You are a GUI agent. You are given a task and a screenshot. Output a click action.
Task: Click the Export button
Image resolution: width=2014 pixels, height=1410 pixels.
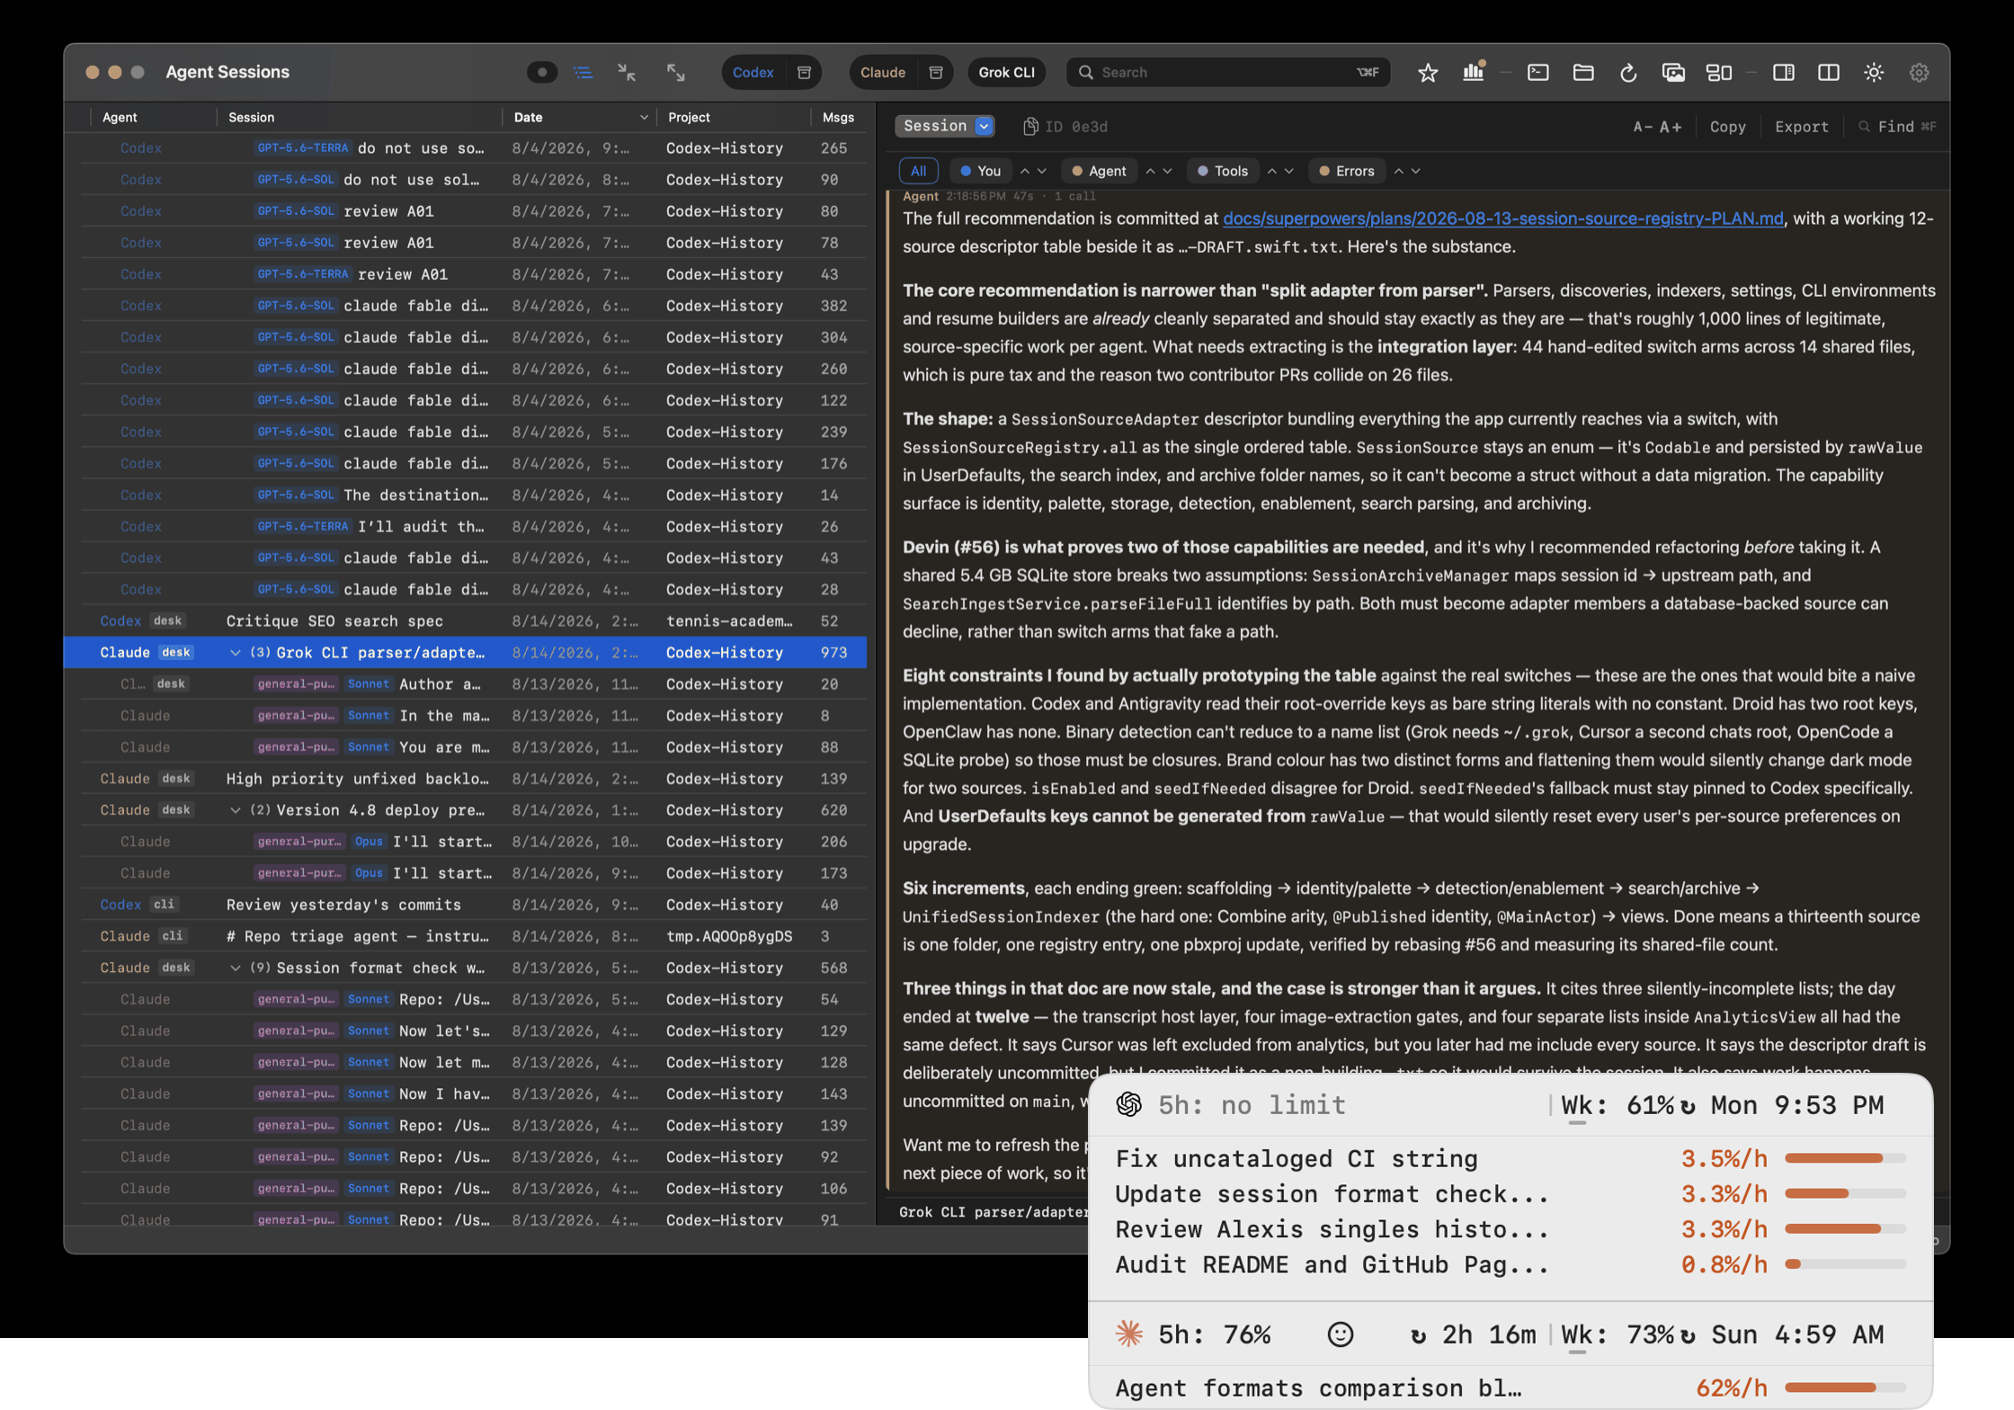1801,127
